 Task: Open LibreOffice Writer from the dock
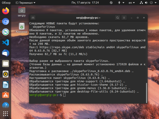click(x=6, y=84)
